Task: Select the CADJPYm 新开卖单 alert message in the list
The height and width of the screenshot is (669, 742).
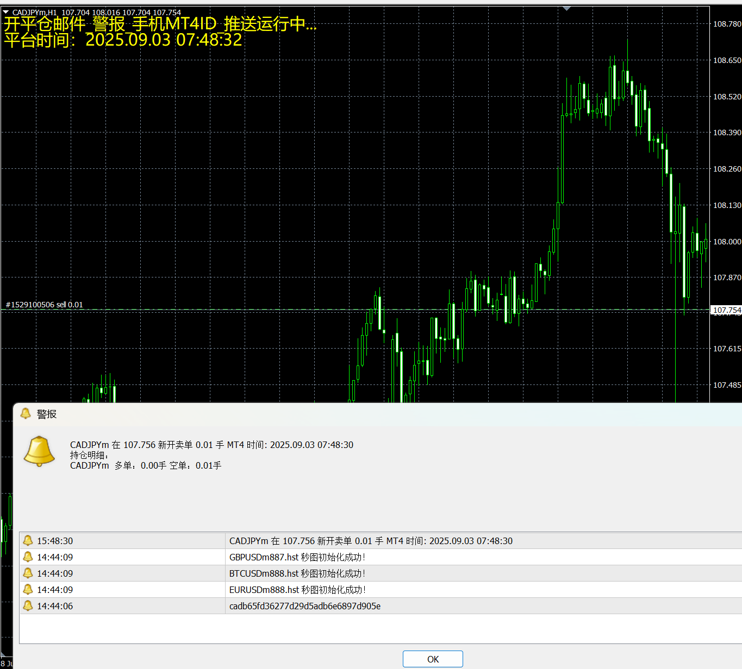Action: point(371,541)
